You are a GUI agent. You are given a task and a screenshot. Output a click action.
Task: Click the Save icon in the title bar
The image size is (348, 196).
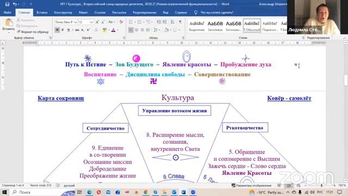(x=7, y=4)
